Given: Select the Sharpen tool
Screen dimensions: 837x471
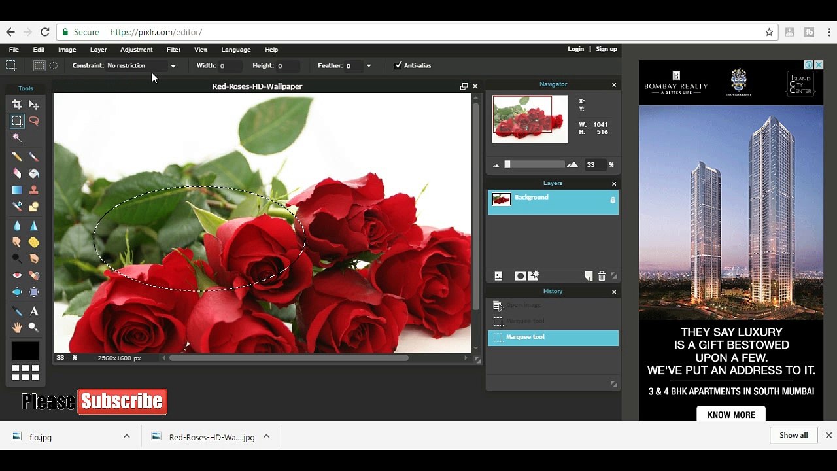Looking at the screenshot, I should pyautogui.click(x=34, y=226).
